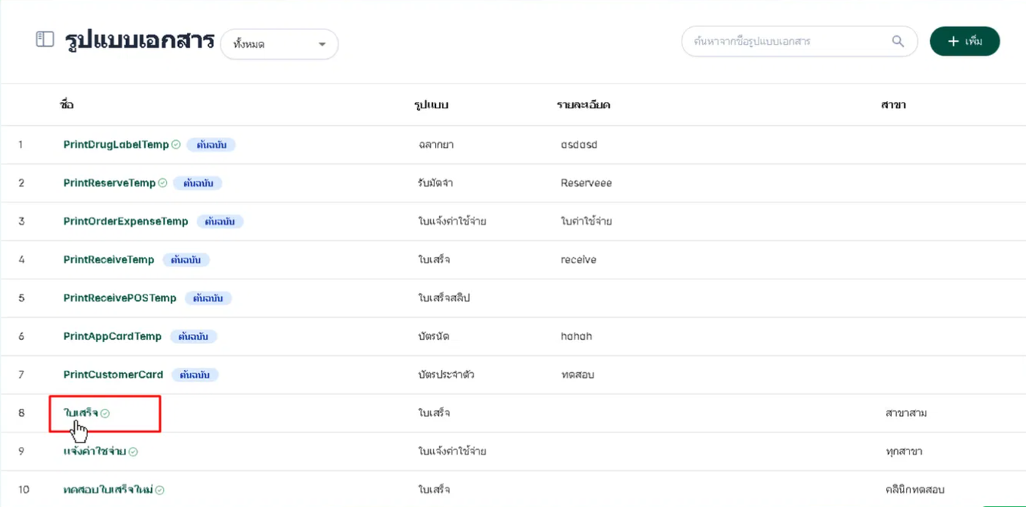Click the check icon beside PrintDrugLabelTemp
The width and height of the screenshot is (1026, 507).
pos(176,145)
